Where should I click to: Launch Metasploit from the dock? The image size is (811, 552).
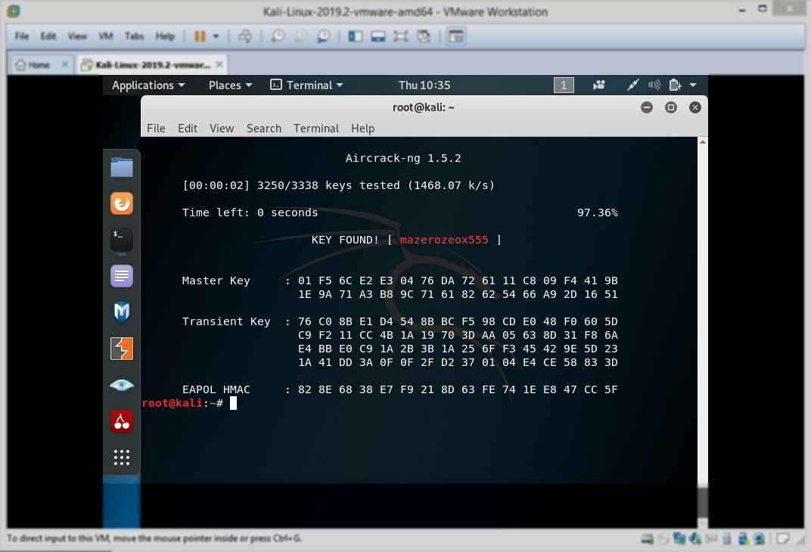(x=122, y=312)
